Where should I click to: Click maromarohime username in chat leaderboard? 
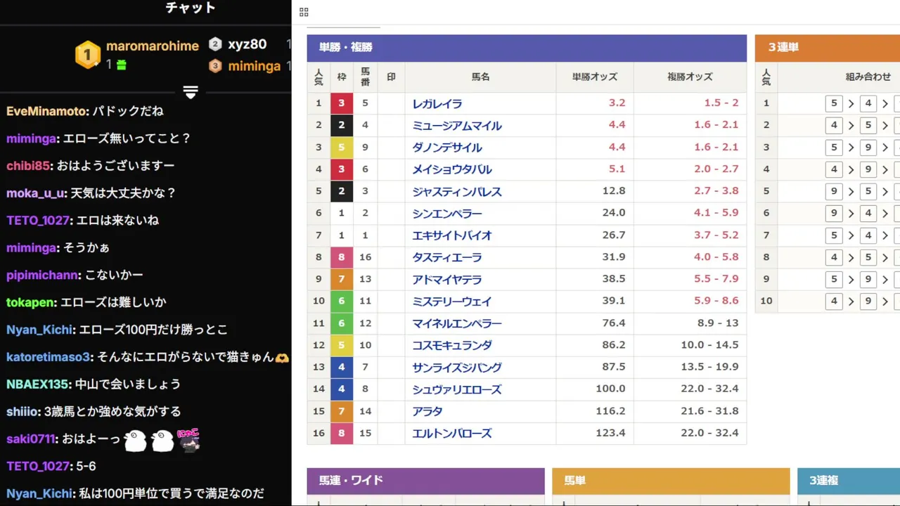coord(153,46)
